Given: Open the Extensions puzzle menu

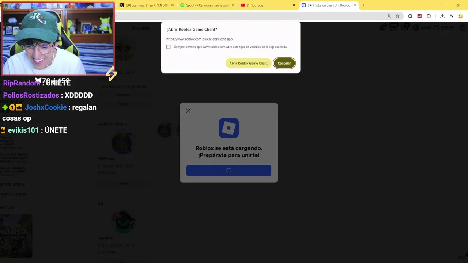Looking at the screenshot, I should [429, 16].
